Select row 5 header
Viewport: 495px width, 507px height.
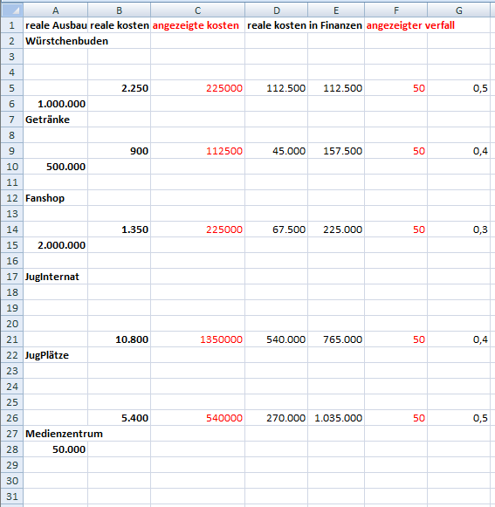[11, 88]
